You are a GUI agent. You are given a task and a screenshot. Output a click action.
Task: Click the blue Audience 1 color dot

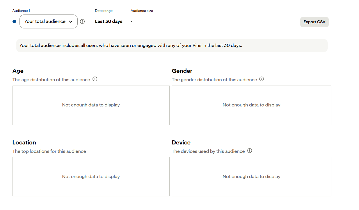[x=14, y=21]
